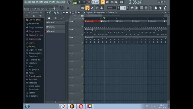Click the playhead marker on the timeline
Screen dimensions: 193x109
pos(104,18)
